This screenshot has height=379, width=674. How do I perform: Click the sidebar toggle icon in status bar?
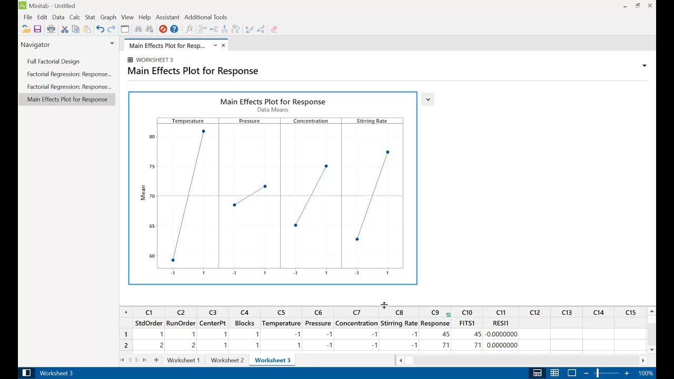26,373
